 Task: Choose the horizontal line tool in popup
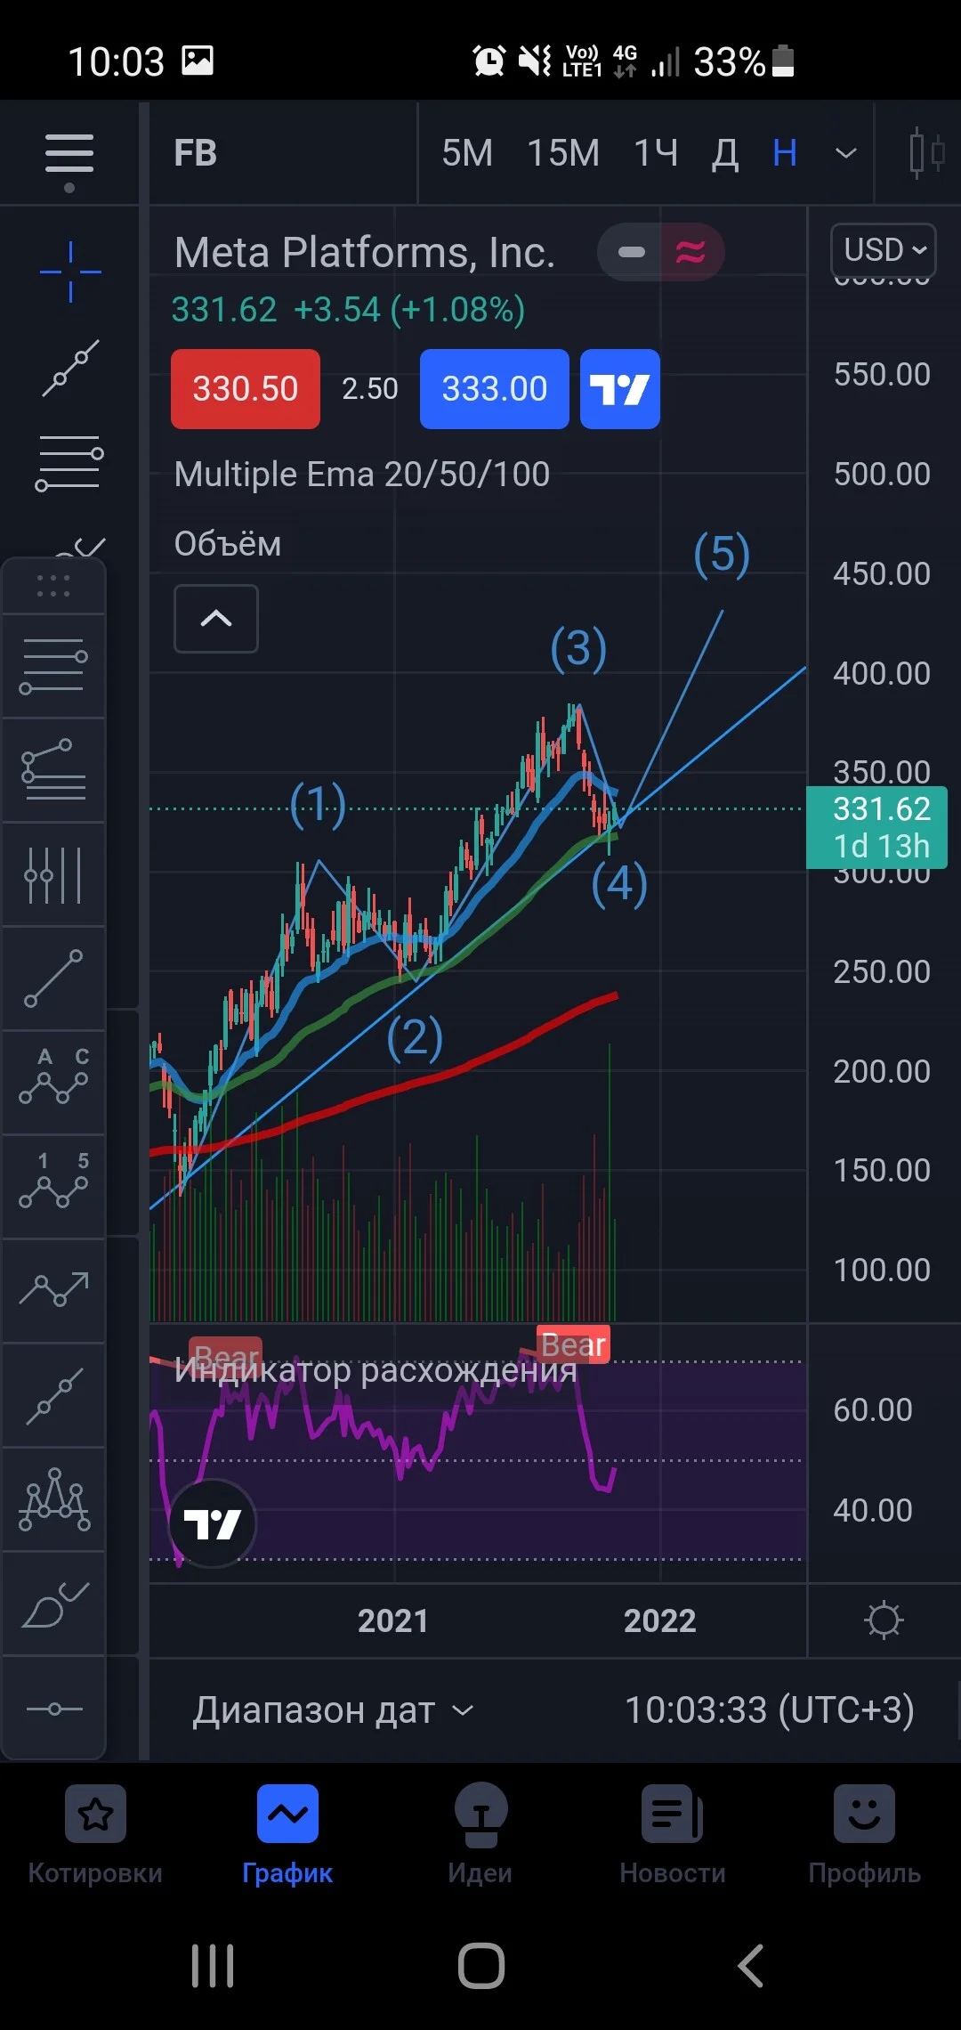[53, 666]
